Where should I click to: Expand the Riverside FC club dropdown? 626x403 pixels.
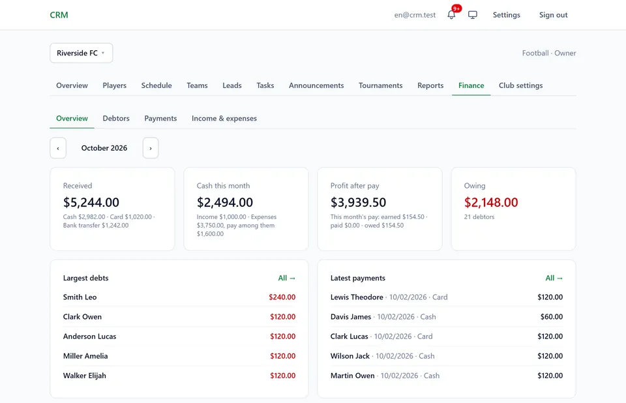pyautogui.click(x=82, y=53)
